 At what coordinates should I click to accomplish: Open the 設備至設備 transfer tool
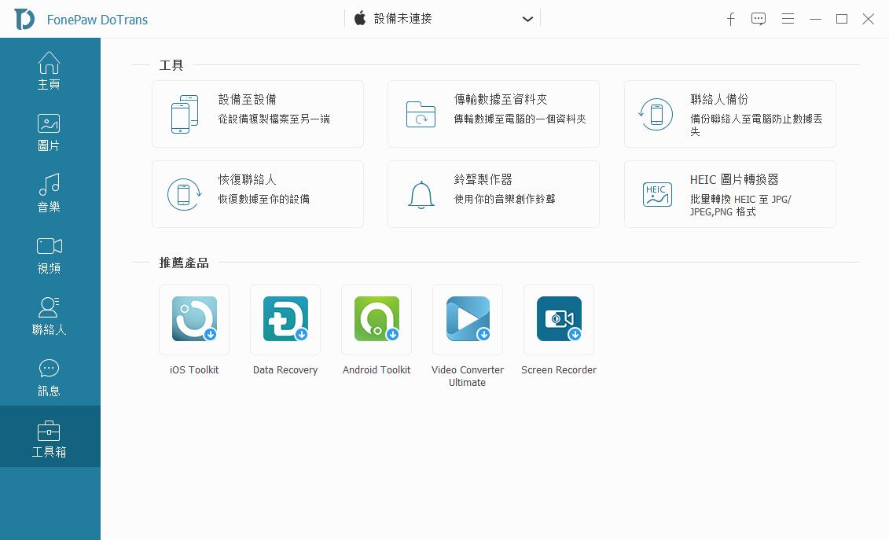click(258, 113)
